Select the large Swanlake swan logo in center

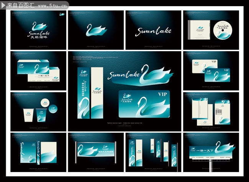141,75
